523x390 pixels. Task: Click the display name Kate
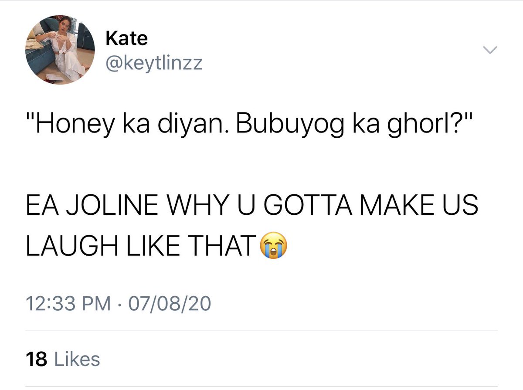[126, 39]
